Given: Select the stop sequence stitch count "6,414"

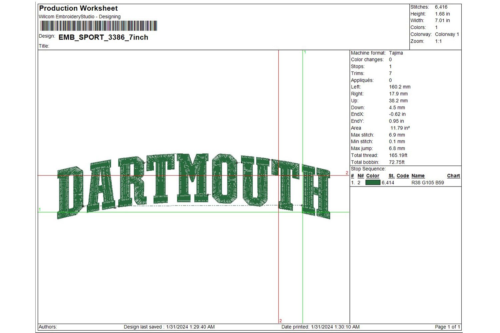Looking at the screenshot, I should [x=388, y=183].
